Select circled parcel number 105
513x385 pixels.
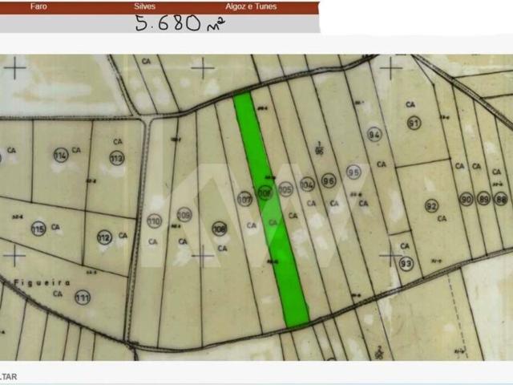(x=285, y=189)
